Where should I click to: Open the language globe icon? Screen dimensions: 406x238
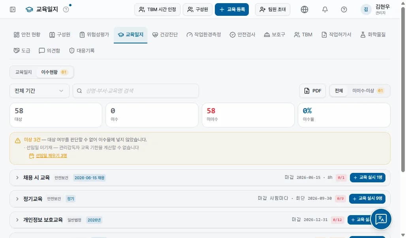point(304,9)
